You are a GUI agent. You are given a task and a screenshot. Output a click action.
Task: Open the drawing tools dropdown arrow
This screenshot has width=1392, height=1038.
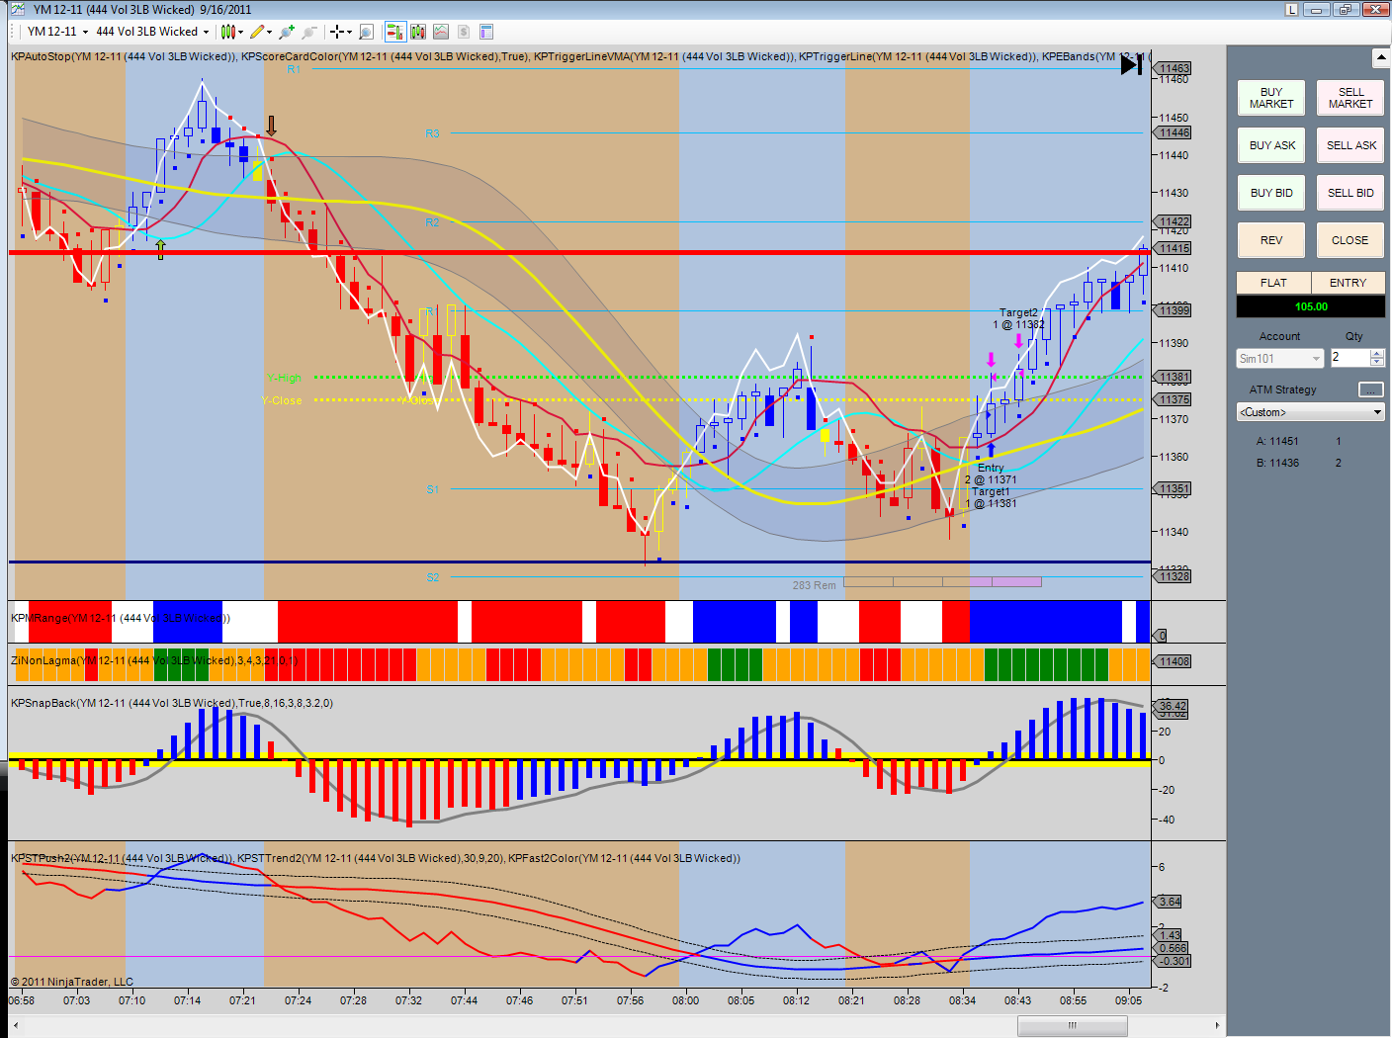[x=270, y=32]
